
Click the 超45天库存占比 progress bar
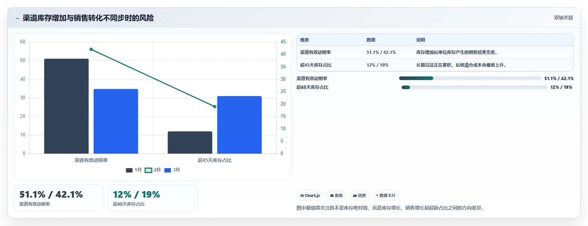[x=474, y=87]
